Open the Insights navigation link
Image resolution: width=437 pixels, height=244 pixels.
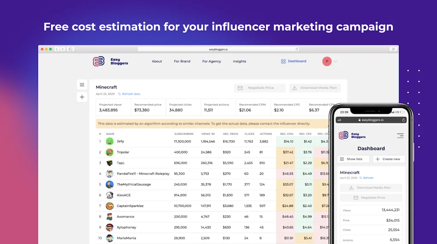coord(239,61)
